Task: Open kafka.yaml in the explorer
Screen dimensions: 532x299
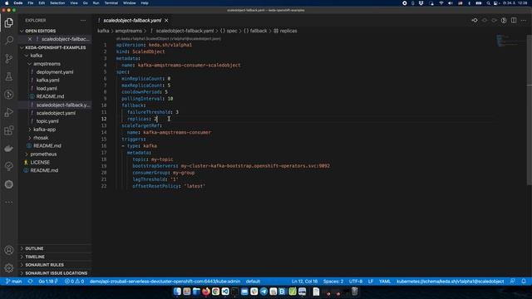Action: point(48,80)
